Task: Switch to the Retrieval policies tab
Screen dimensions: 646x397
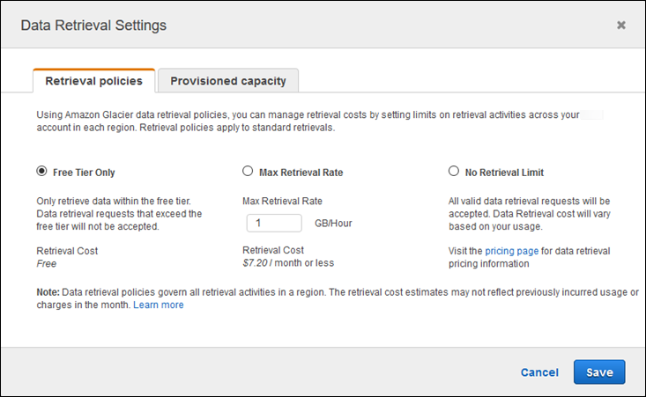Action: pyautogui.click(x=93, y=81)
